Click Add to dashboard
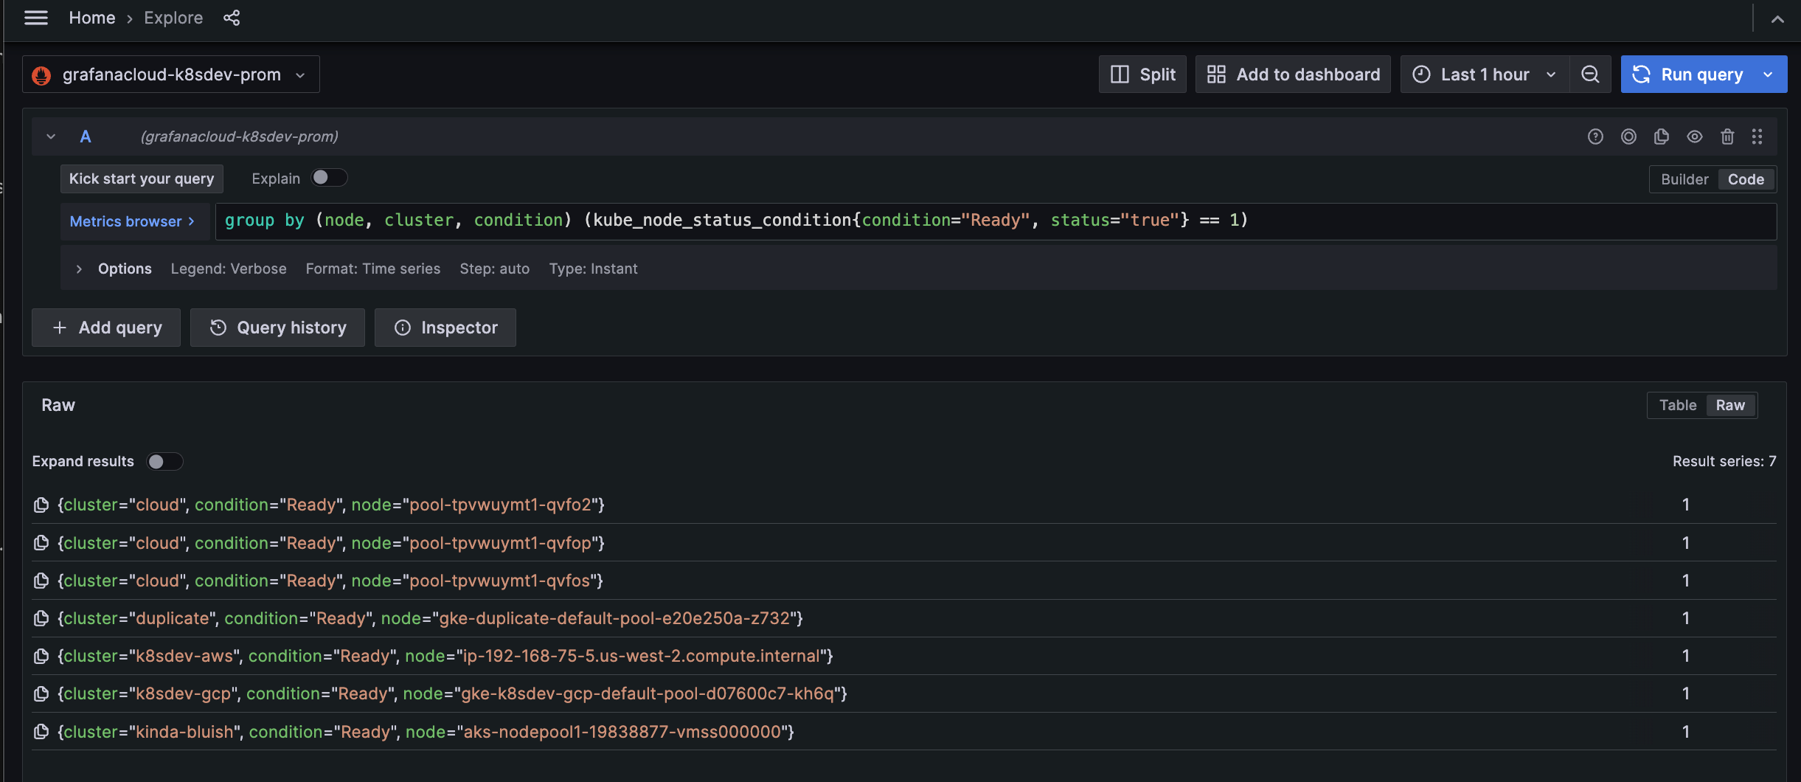 pos(1293,75)
